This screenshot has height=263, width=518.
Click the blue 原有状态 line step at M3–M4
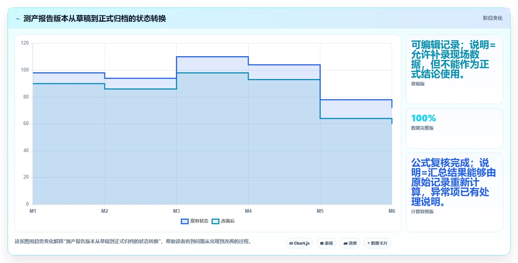coord(212,57)
